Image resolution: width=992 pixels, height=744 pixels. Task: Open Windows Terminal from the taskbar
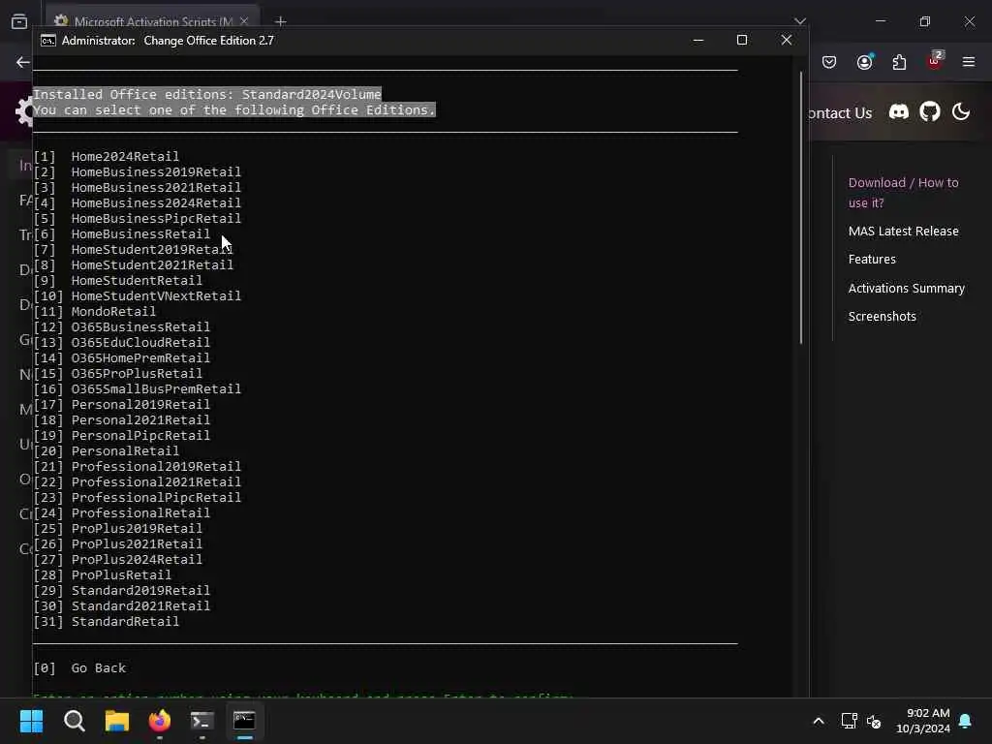[x=201, y=721]
